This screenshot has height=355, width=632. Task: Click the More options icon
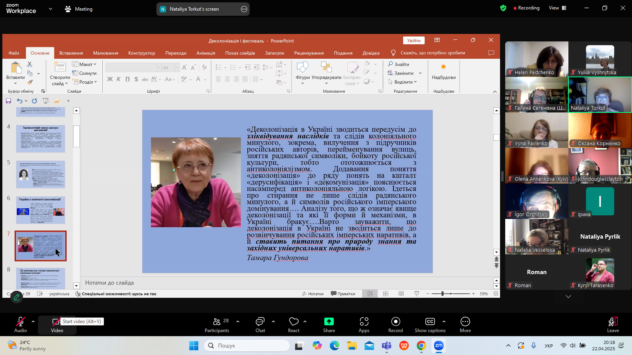pos(465,322)
